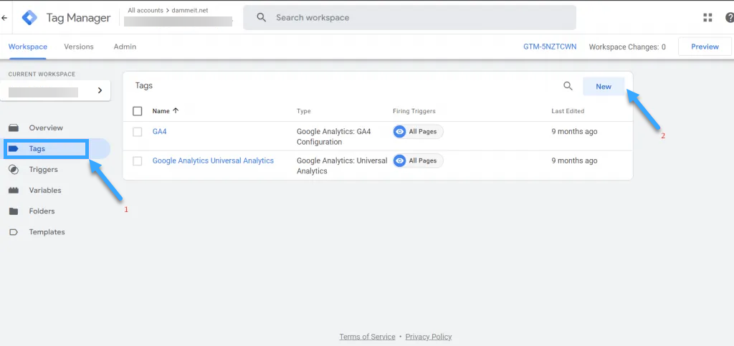Switch to the Workspace tab
734x346 pixels.
(28, 47)
